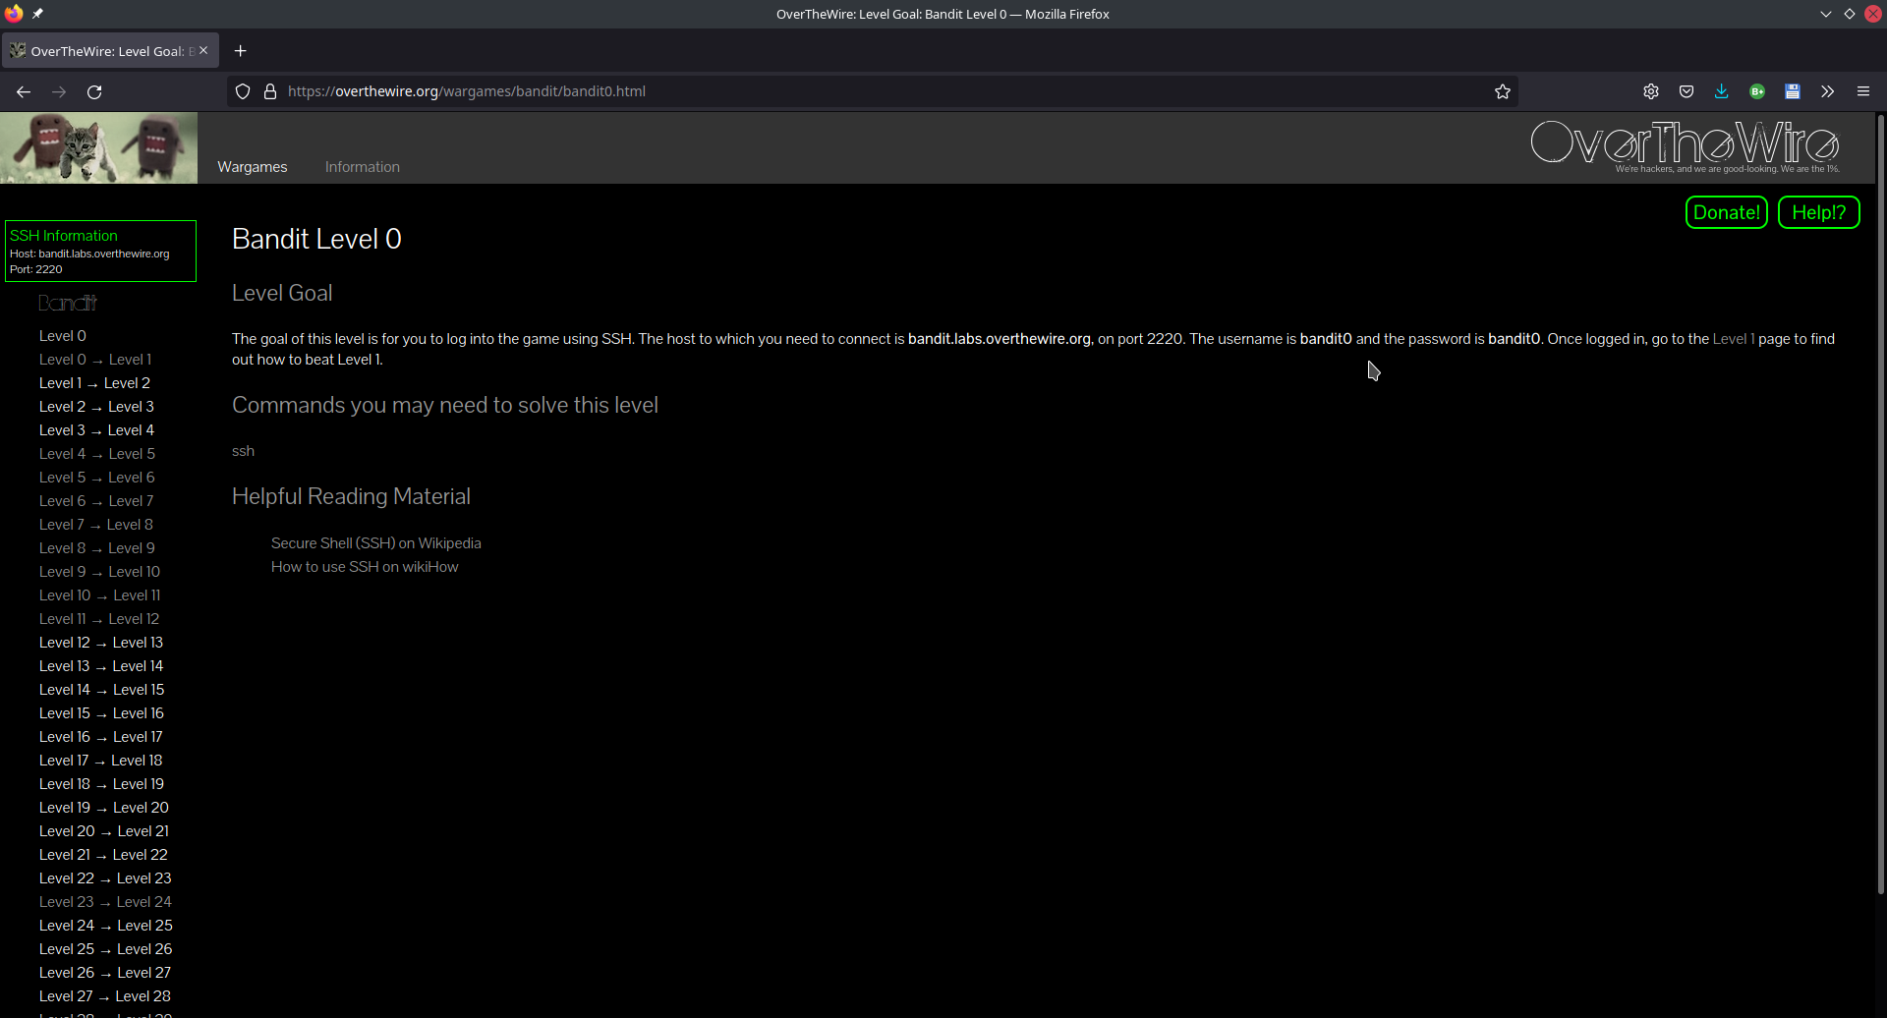Open the Firefox hamburger application menu
The height and width of the screenshot is (1018, 1887).
pos(1862,91)
